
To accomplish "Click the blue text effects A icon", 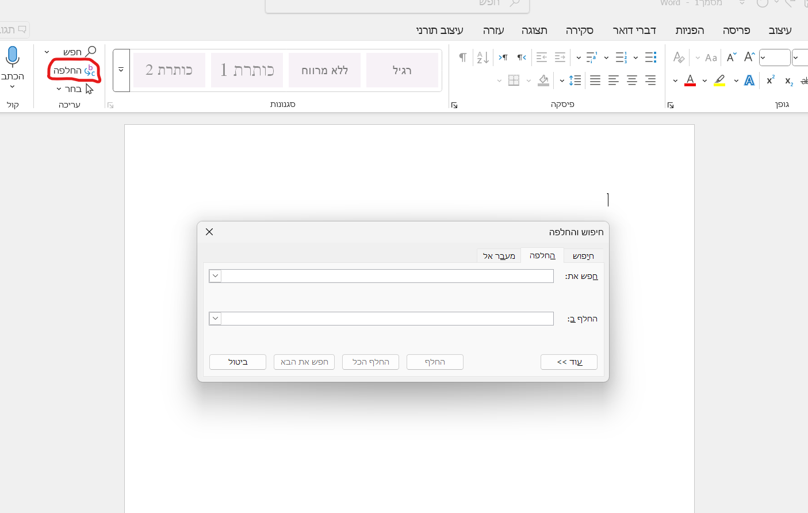I will (x=749, y=81).
